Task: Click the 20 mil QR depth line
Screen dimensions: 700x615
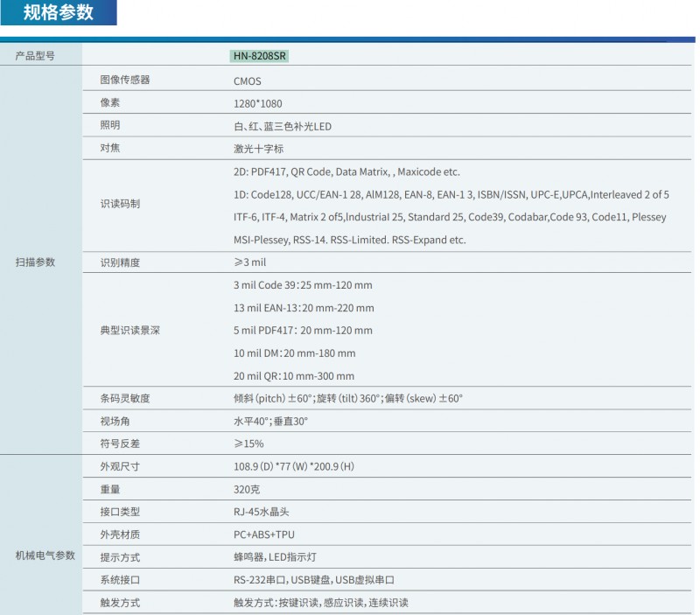Action: pyautogui.click(x=293, y=376)
